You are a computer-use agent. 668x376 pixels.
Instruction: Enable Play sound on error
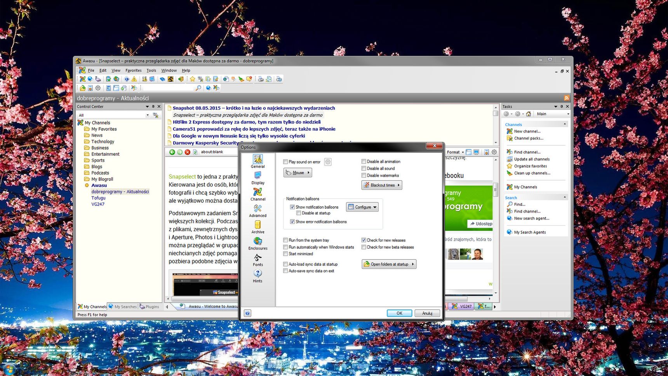(285, 162)
